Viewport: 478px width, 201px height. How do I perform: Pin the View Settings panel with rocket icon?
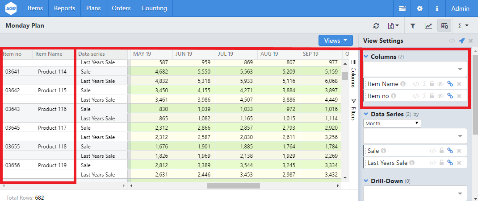(462, 41)
